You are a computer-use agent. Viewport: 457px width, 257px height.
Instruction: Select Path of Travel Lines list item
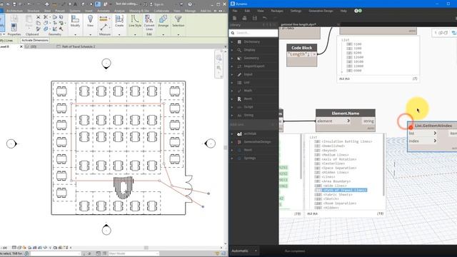tap(344, 190)
